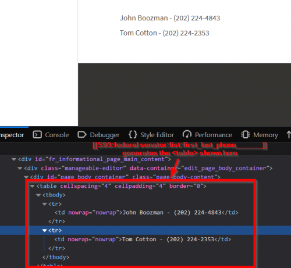
Task: Click the Memory chip icon
Action: point(246,134)
